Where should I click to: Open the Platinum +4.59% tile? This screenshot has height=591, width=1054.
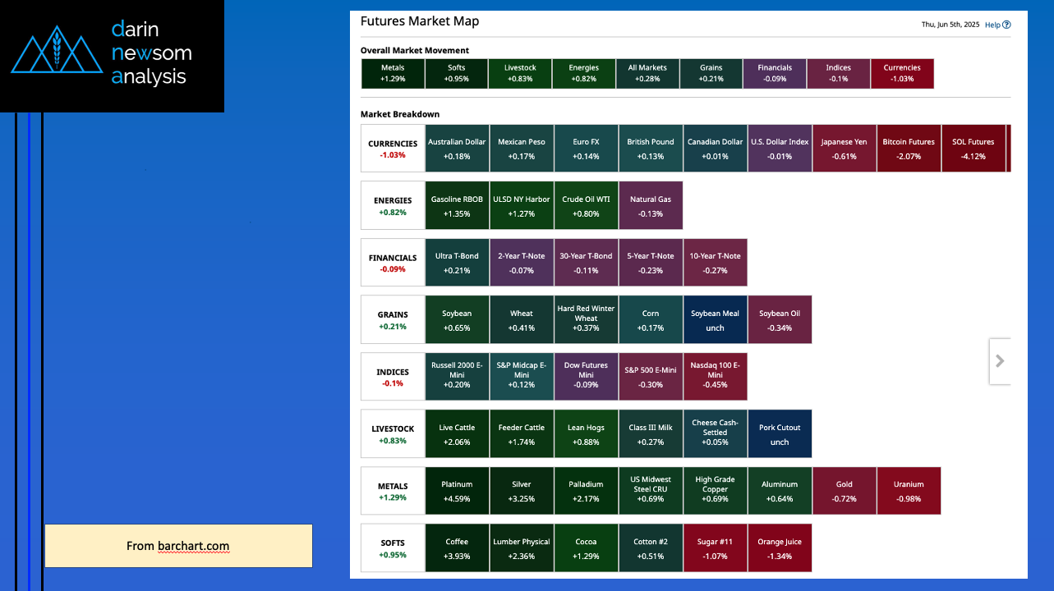(x=457, y=491)
